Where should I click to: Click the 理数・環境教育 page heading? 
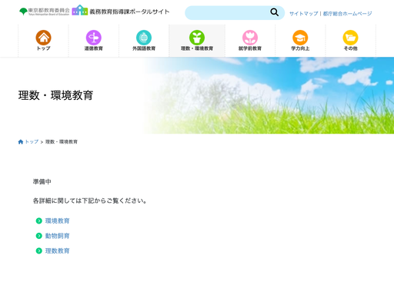pyautogui.click(x=55, y=95)
